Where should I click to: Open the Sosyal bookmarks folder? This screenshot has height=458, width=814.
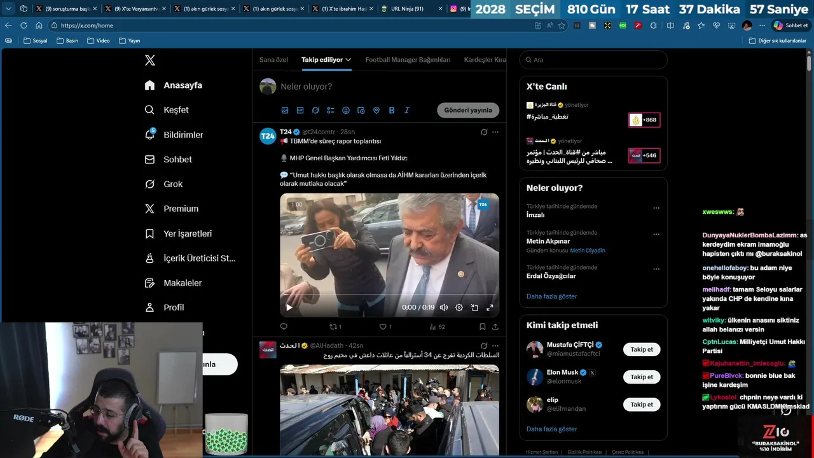[36, 41]
